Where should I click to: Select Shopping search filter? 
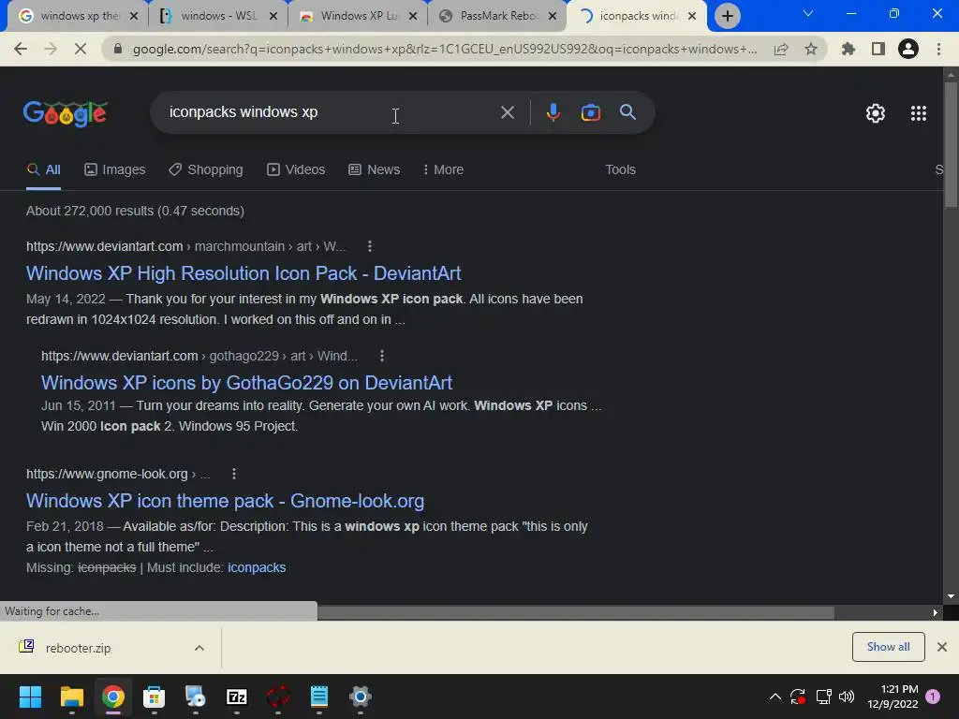point(205,170)
